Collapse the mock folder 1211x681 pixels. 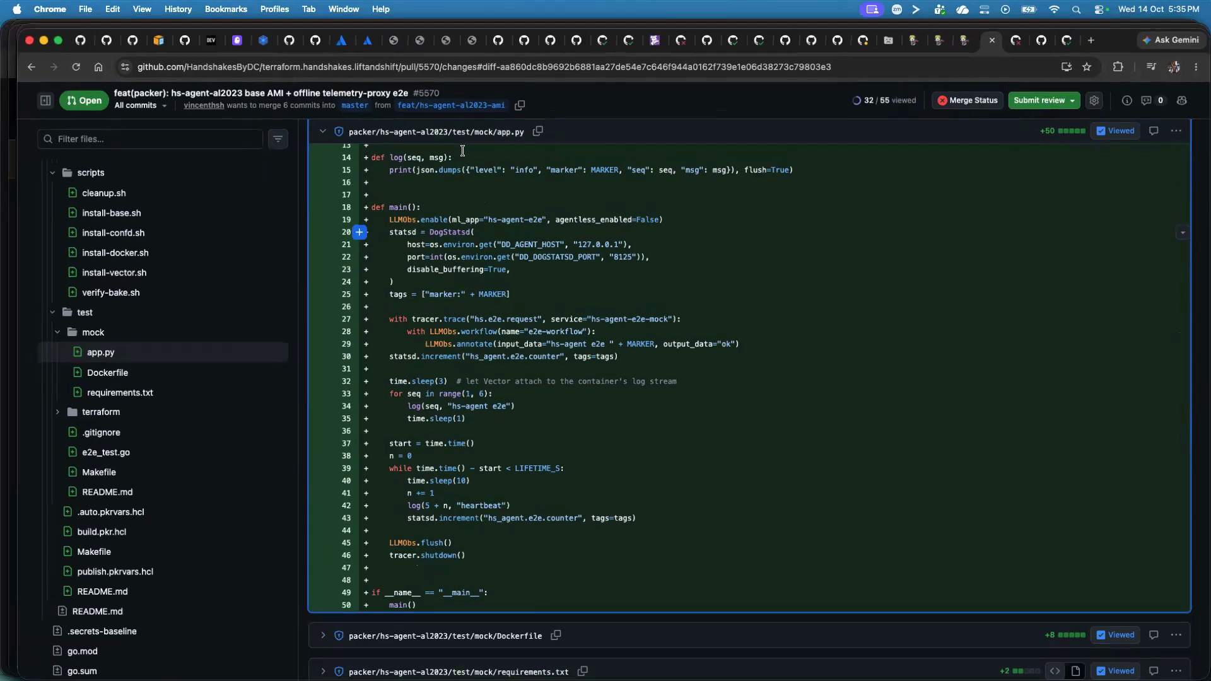[57, 332]
